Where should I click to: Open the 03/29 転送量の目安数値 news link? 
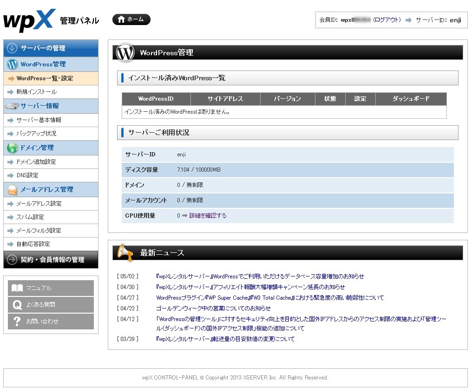225,339
